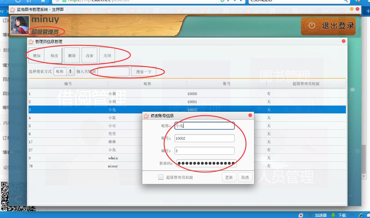
Task: Click the 加速器 accelerator icon in status bar
Action: [x=311, y=215]
